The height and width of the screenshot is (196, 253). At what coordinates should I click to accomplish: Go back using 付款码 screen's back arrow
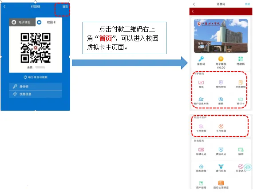(4, 7)
